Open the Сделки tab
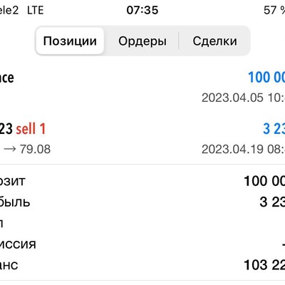The width and height of the screenshot is (285, 285). pos(214,41)
